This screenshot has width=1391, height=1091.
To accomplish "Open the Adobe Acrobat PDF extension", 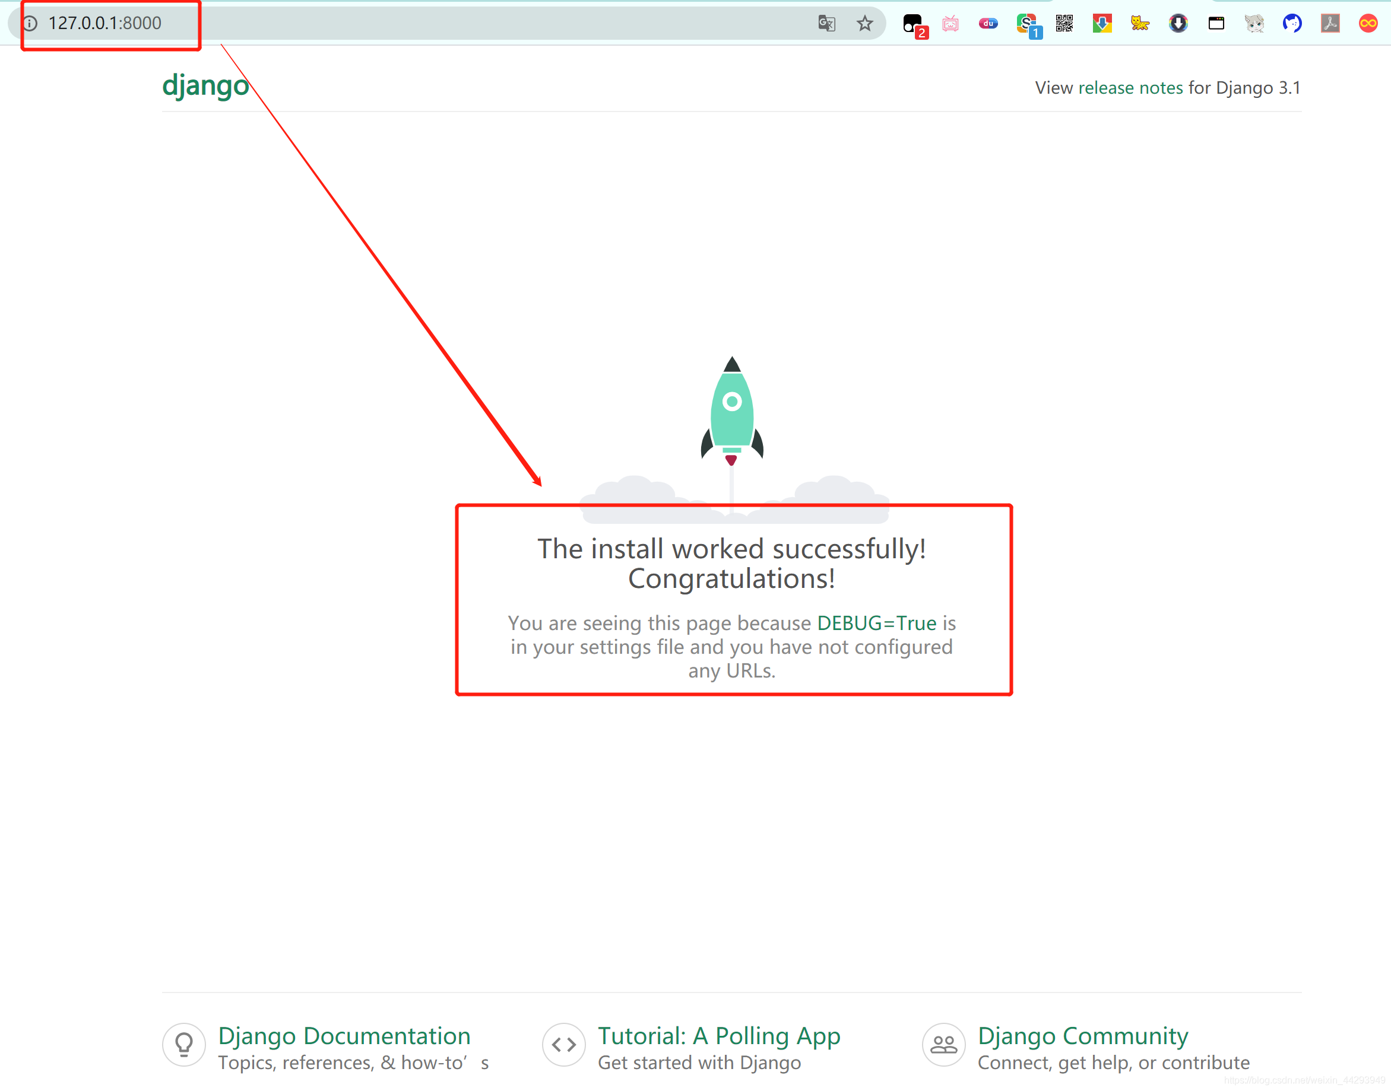I will point(1330,24).
